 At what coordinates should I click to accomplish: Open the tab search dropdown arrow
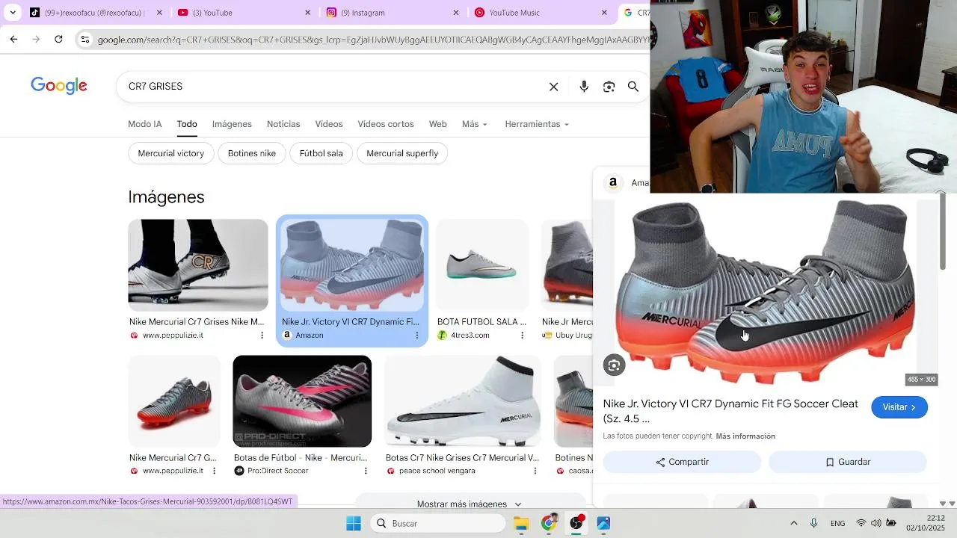click(x=13, y=13)
